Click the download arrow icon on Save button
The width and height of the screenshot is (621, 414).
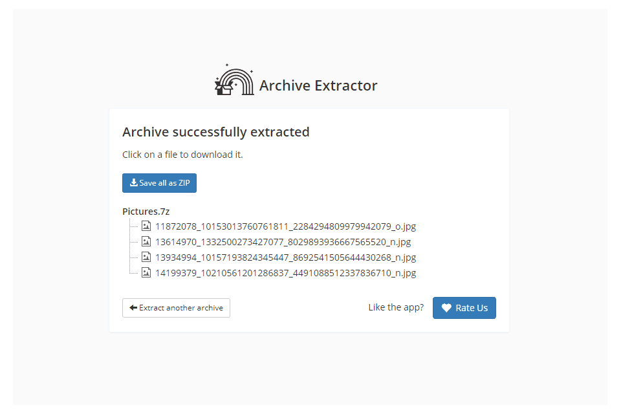[134, 183]
